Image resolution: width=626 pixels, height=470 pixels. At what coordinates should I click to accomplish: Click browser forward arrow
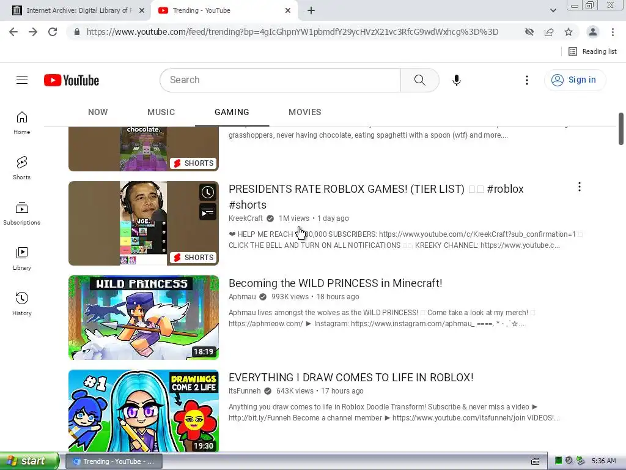coord(33,32)
